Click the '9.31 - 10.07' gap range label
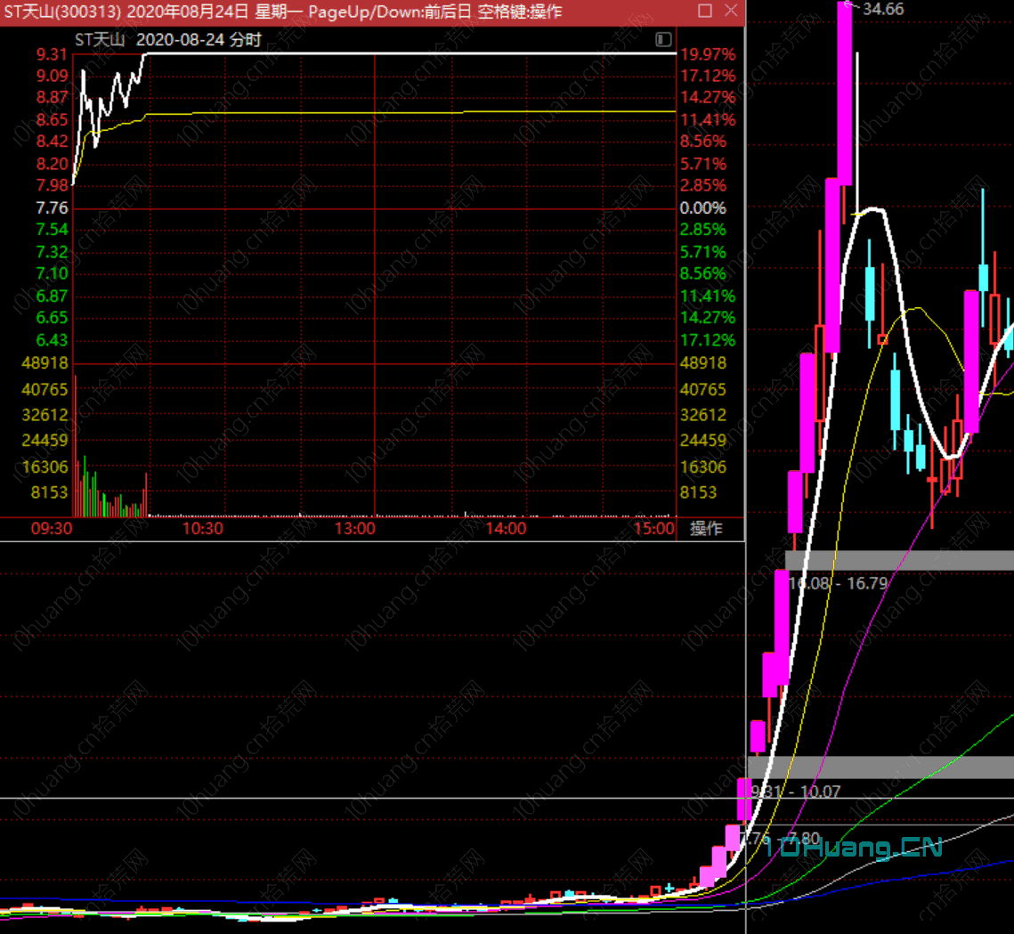The height and width of the screenshot is (934, 1014). [796, 792]
